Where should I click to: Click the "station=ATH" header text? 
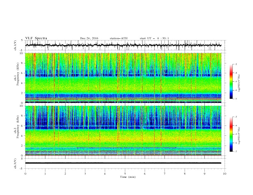click(119, 38)
